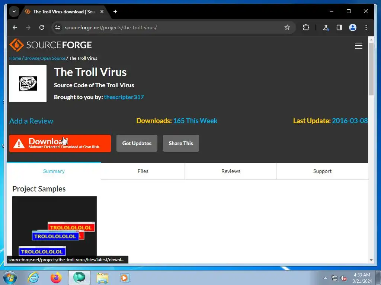This screenshot has width=381, height=285.
Task: Expand the tab search dropdown arrow
Action: [14, 12]
